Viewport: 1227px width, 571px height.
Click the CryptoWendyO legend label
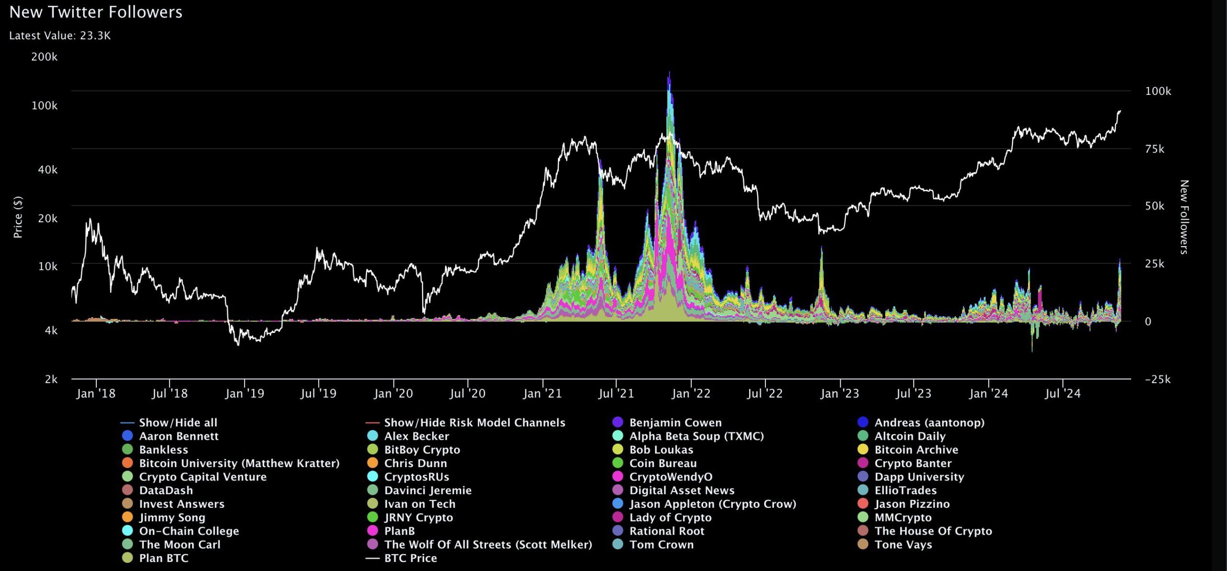tap(671, 477)
